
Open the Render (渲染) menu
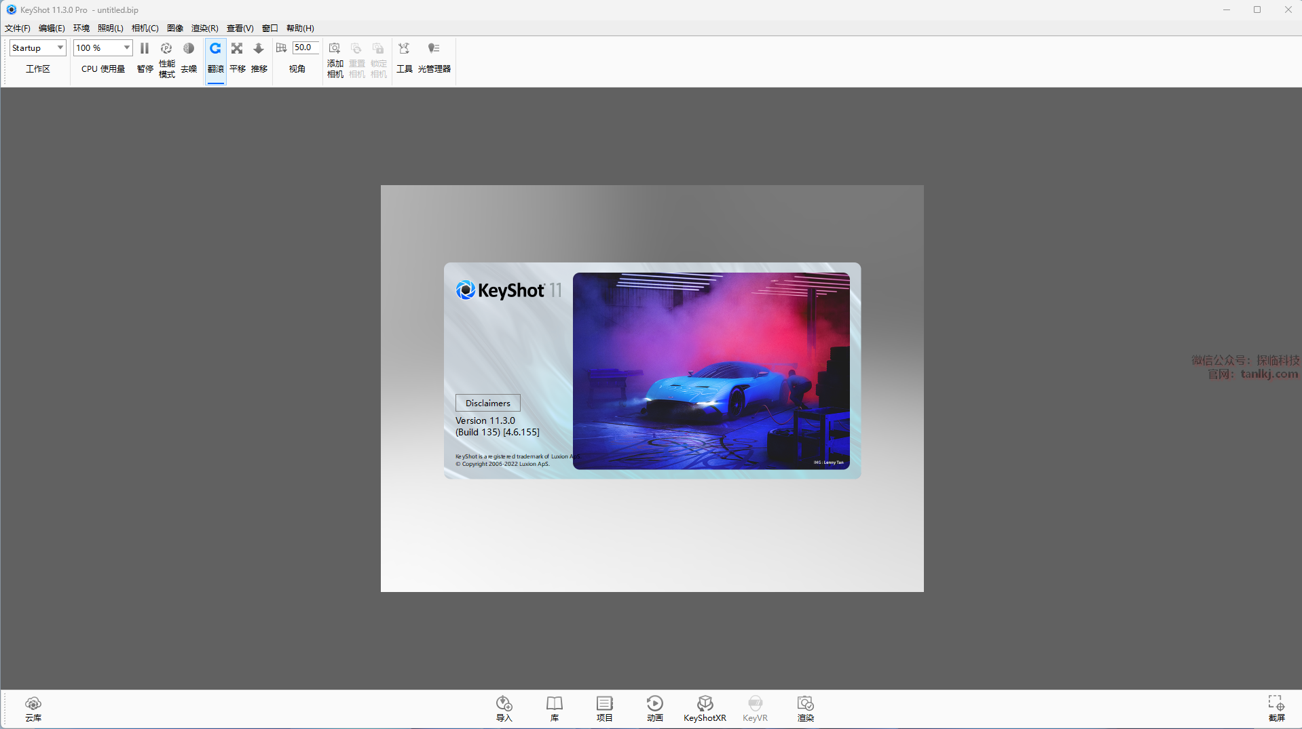click(204, 28)
